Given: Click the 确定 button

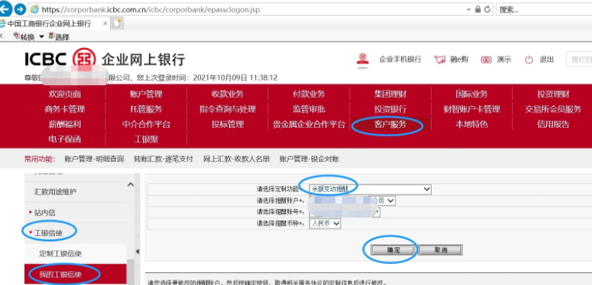Looking at the screenshot, I should 393,250.
